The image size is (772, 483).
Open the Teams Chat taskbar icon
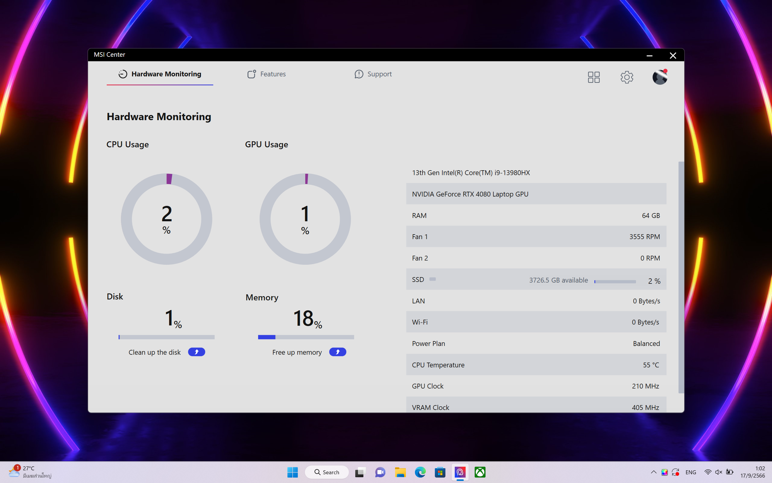tap(380, 472)
